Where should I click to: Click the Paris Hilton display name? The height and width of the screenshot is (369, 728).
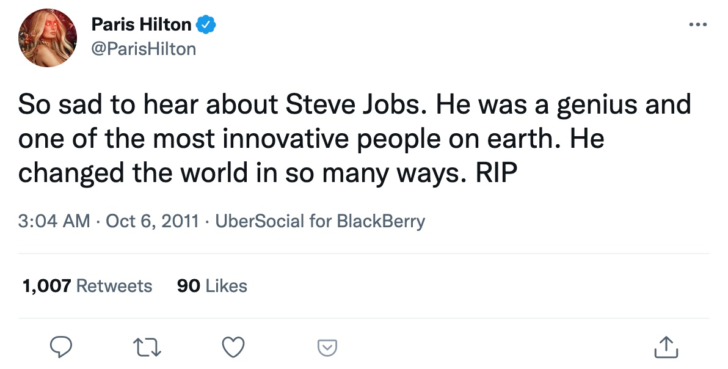tap(141, 25)
